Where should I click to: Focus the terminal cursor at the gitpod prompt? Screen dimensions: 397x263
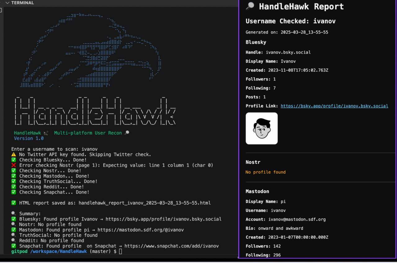[x=121, y=251]
